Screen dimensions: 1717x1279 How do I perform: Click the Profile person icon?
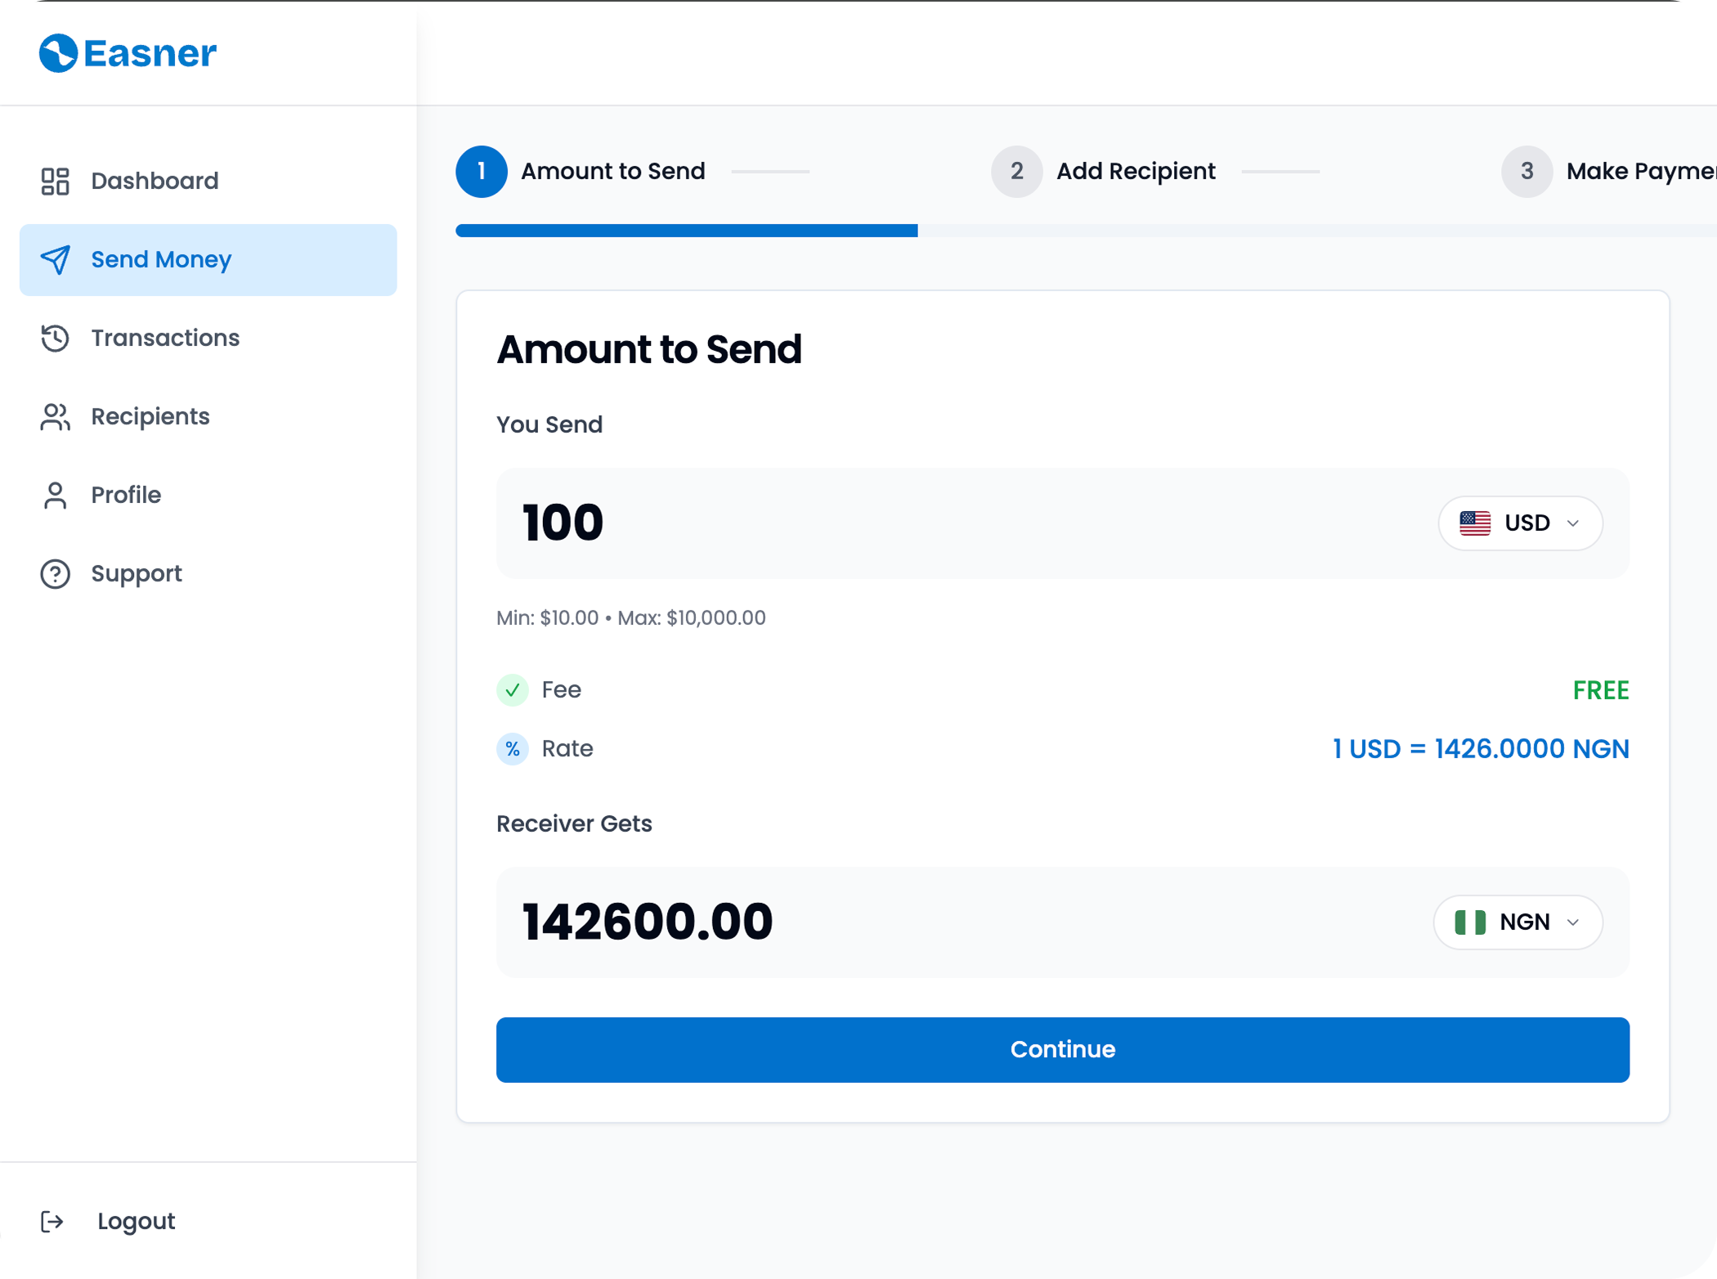[x=54, y=495]
